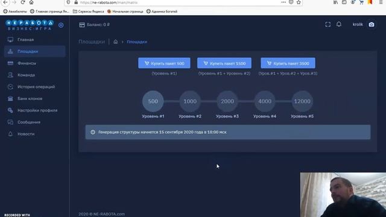Open the Сервисы Яндекса bookmark folder
Image resolution: width=386 pixels, height=217 pixels.
89,11
